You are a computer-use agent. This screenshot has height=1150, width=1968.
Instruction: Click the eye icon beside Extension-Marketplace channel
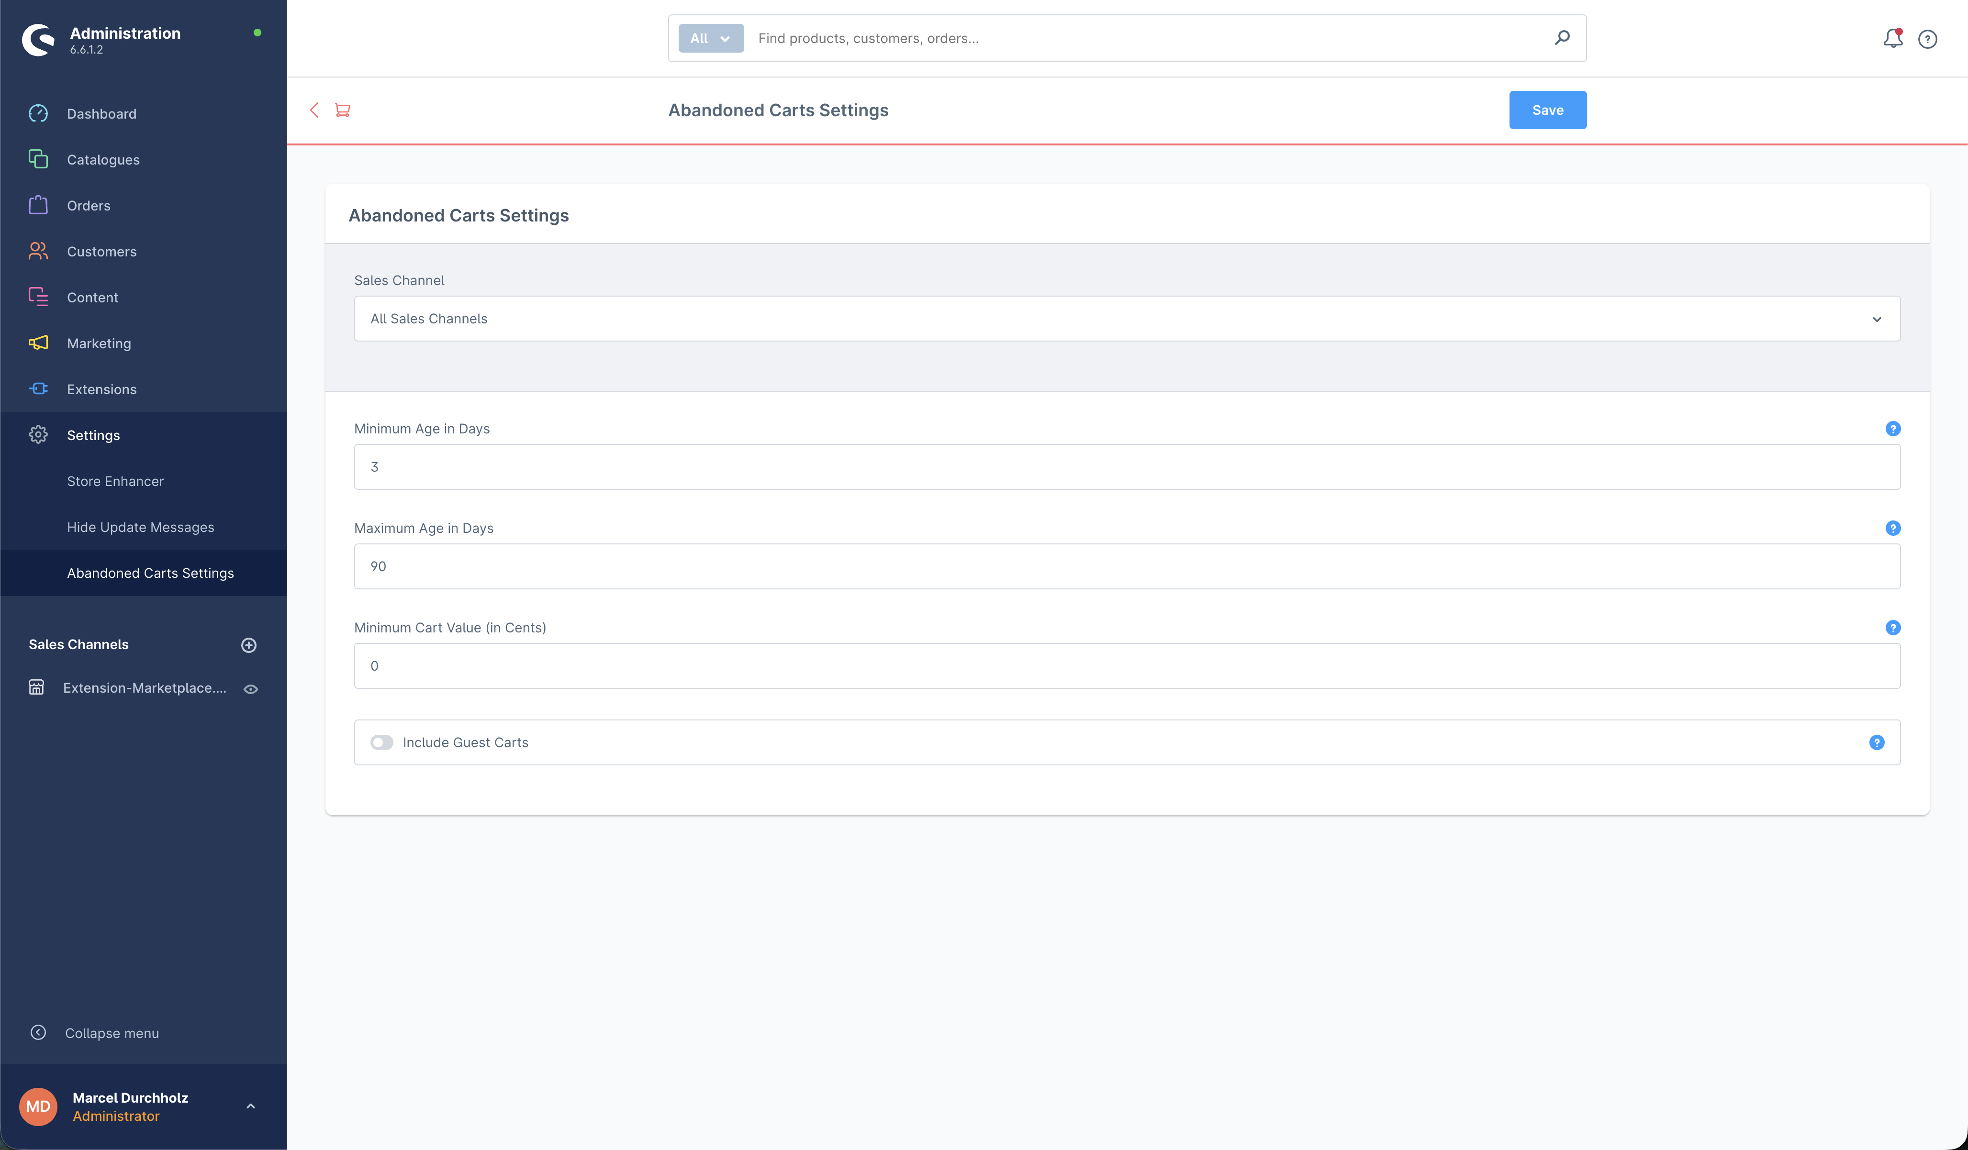click(x=251, y=688)
